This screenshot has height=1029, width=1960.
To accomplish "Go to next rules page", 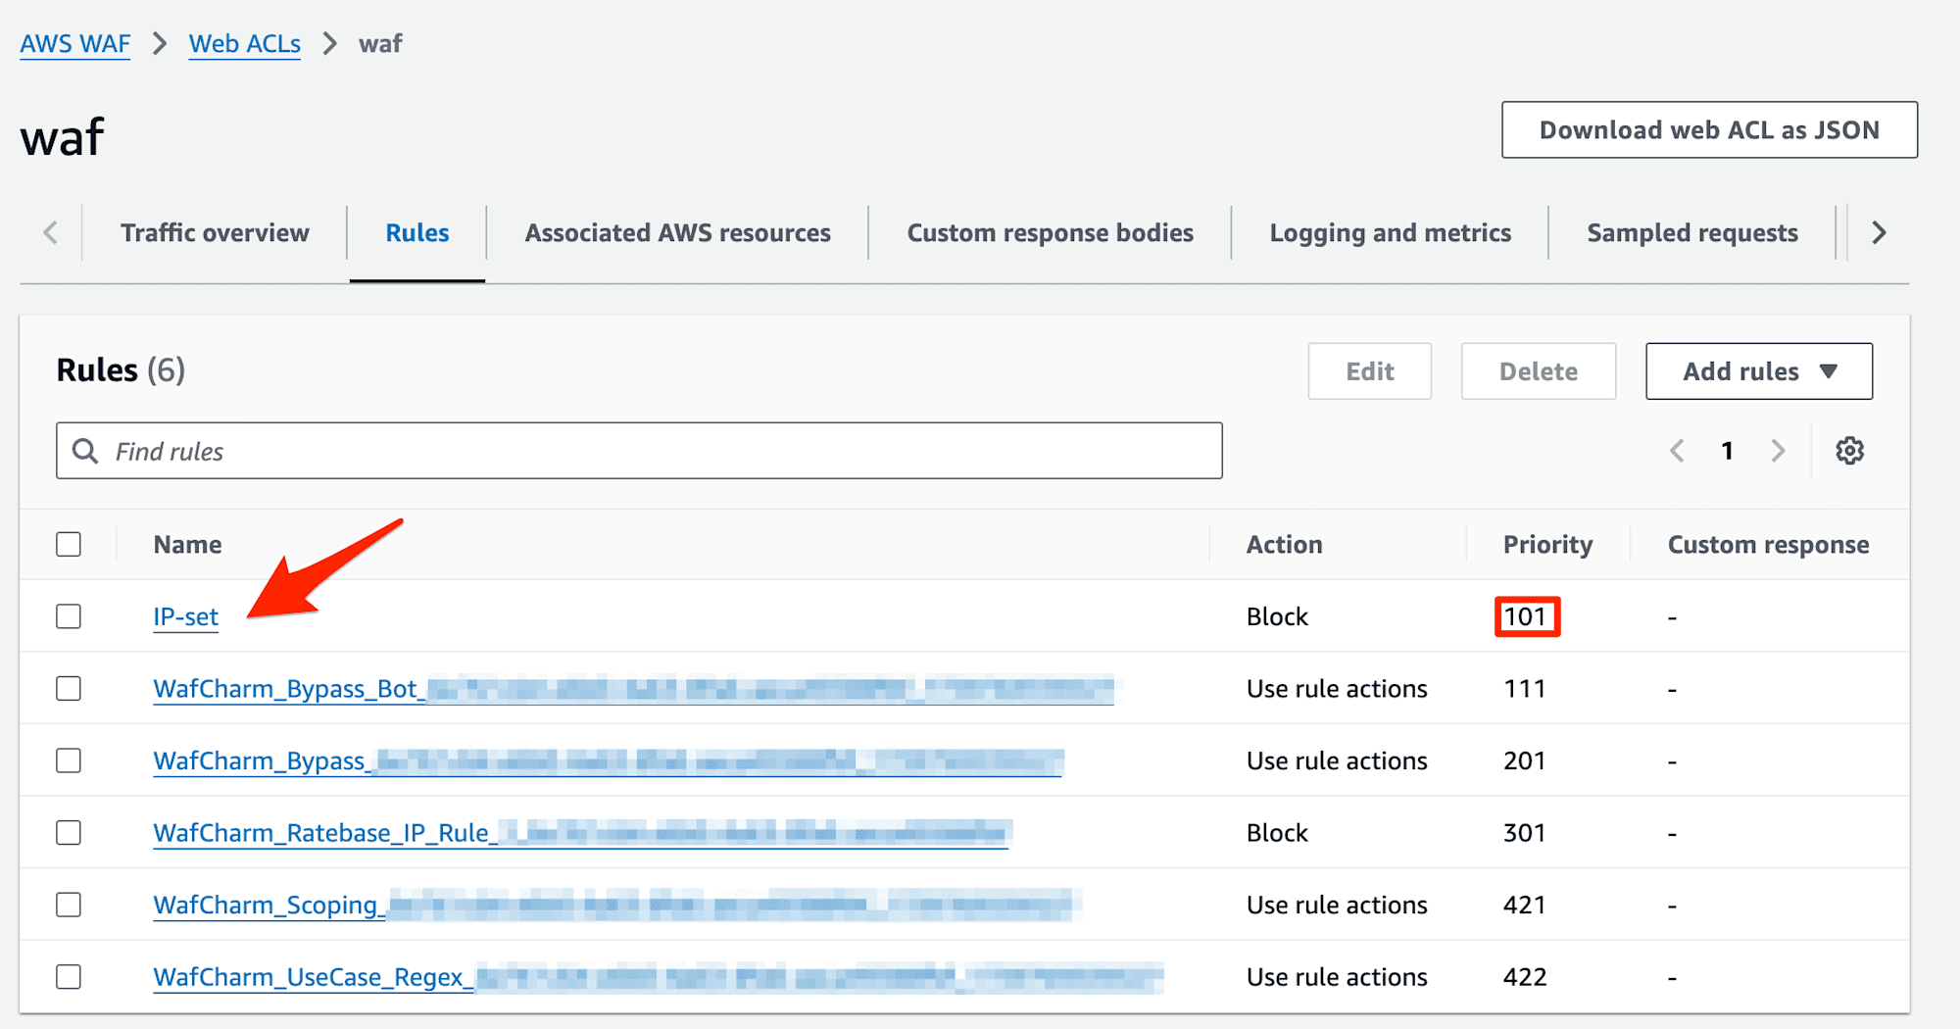I will [1778, 451].
